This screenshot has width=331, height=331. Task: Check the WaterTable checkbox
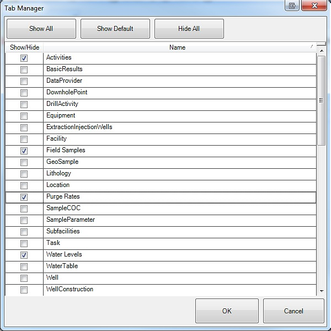24,266
